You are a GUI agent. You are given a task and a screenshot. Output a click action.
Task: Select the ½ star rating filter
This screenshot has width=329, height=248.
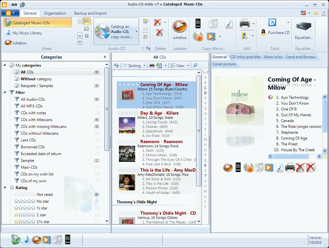(31, 208)
